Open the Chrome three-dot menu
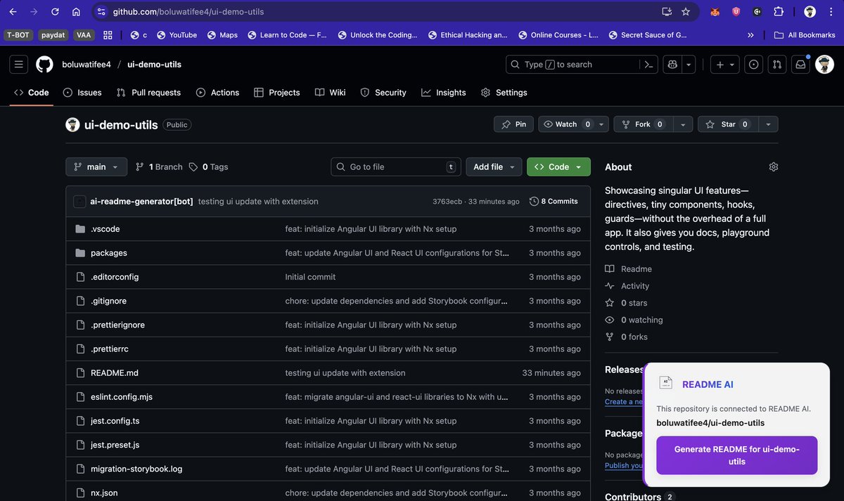Viewport: 844px width, 501px height. click(x=831, y=12)
